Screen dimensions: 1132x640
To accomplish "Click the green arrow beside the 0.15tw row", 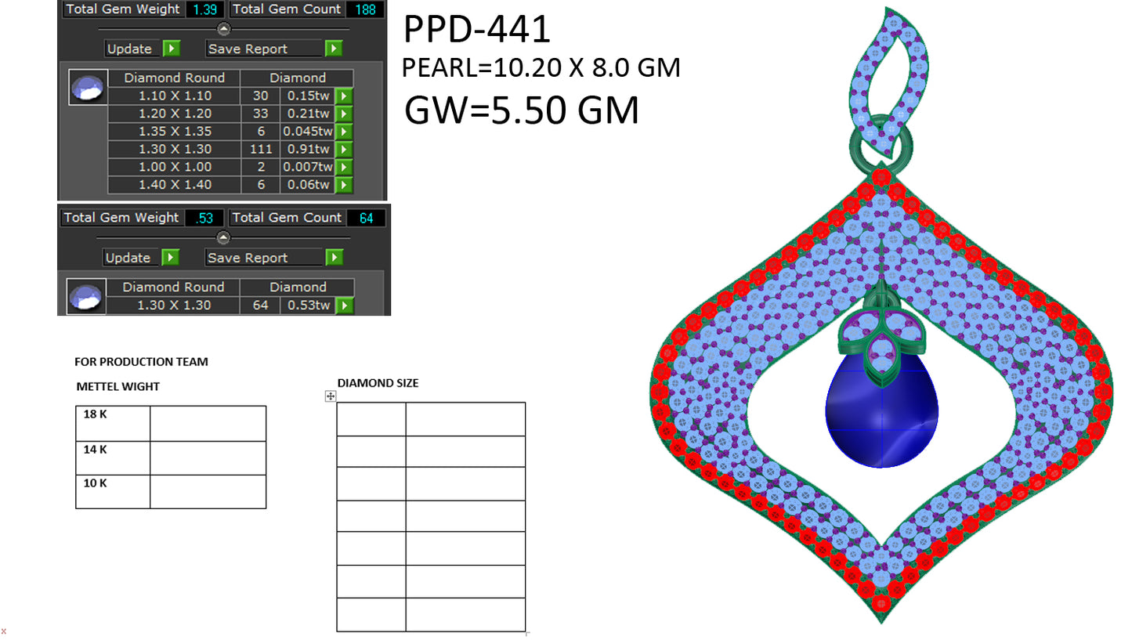I will click(x=343, y=96).
